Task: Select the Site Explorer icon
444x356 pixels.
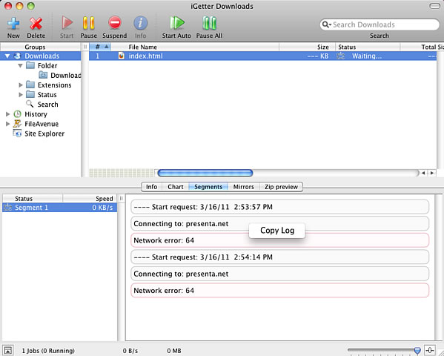Action: click(17, 133)
